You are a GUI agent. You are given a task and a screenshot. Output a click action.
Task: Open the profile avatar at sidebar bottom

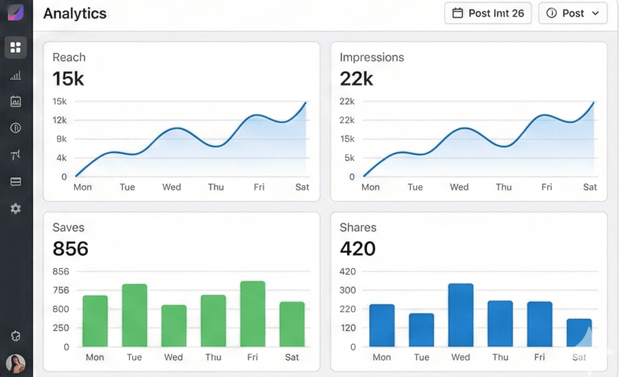[16, 363]
